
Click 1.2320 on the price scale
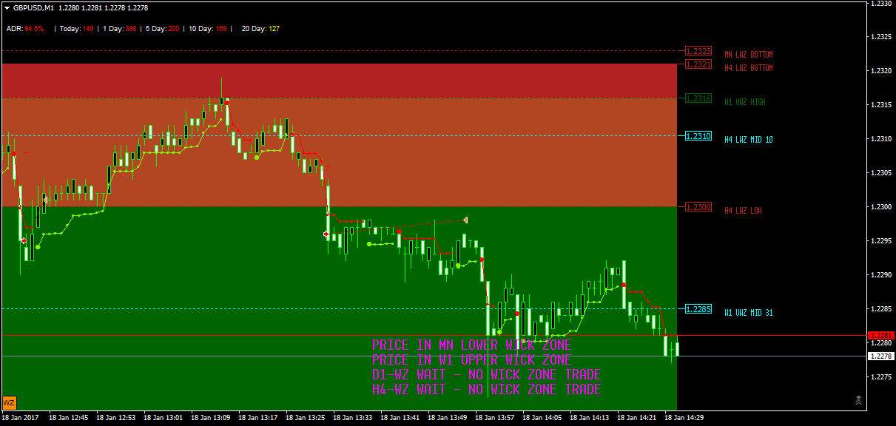[882, 71]
